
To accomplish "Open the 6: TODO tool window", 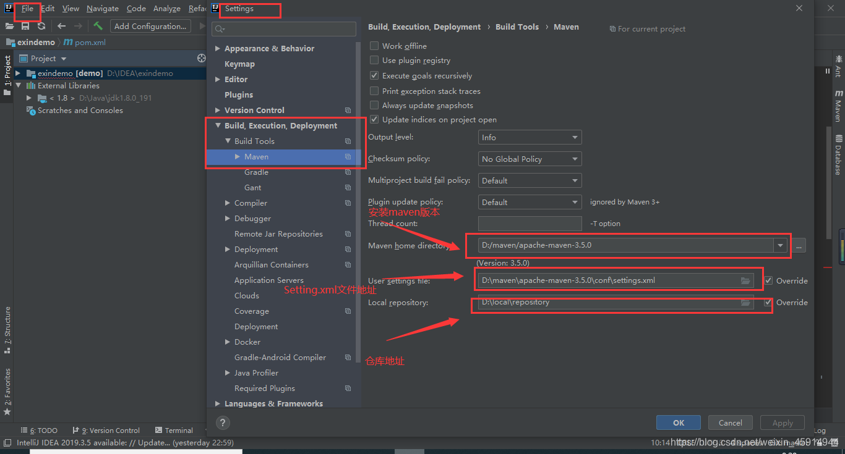I will (x=39, y=431).
